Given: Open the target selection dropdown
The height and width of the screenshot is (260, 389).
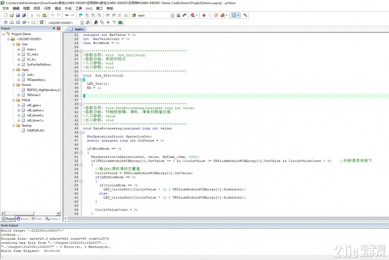Looking at the screenshot, I should point(82,22).
